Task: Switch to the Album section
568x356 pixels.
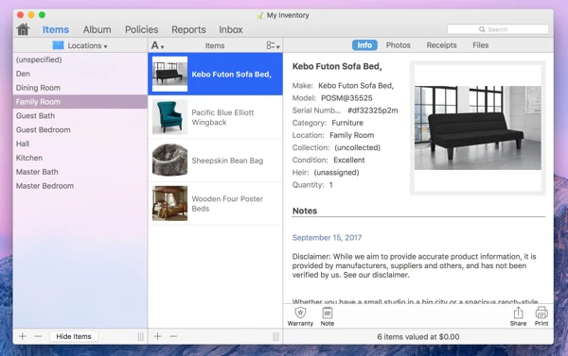Action: coord(98,29)
